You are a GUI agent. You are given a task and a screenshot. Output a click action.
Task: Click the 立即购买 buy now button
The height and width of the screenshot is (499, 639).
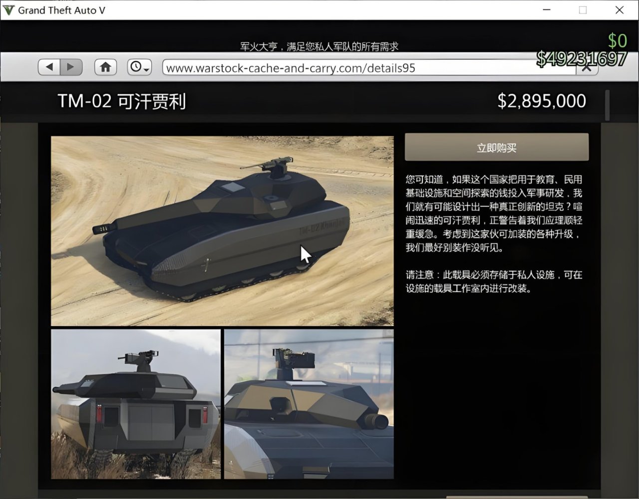click(x=496, y=147)
